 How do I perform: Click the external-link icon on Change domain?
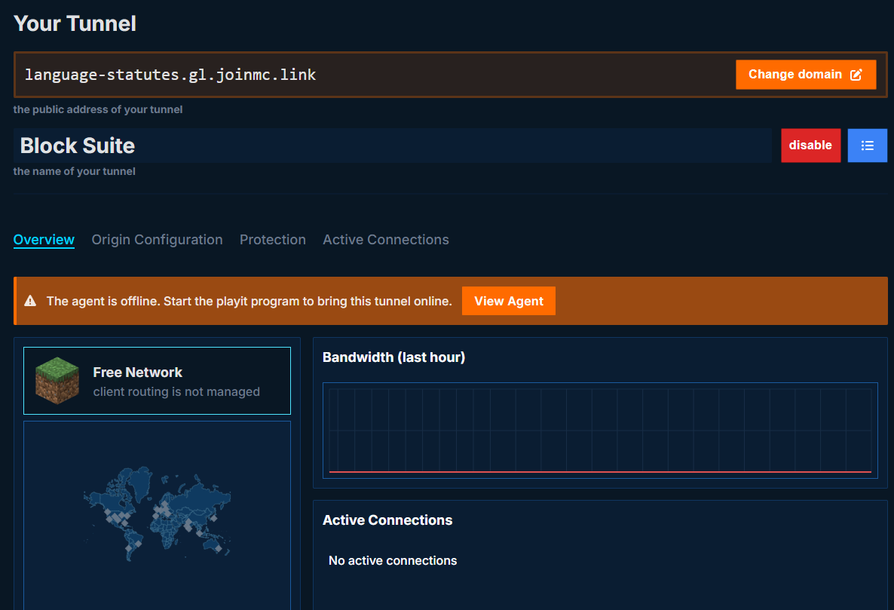tap(856, 74)
